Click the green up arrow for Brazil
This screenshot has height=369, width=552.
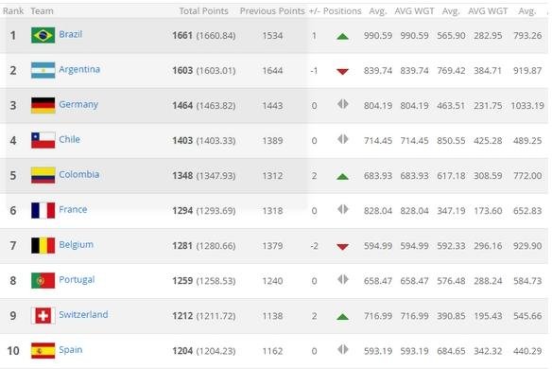342,36
